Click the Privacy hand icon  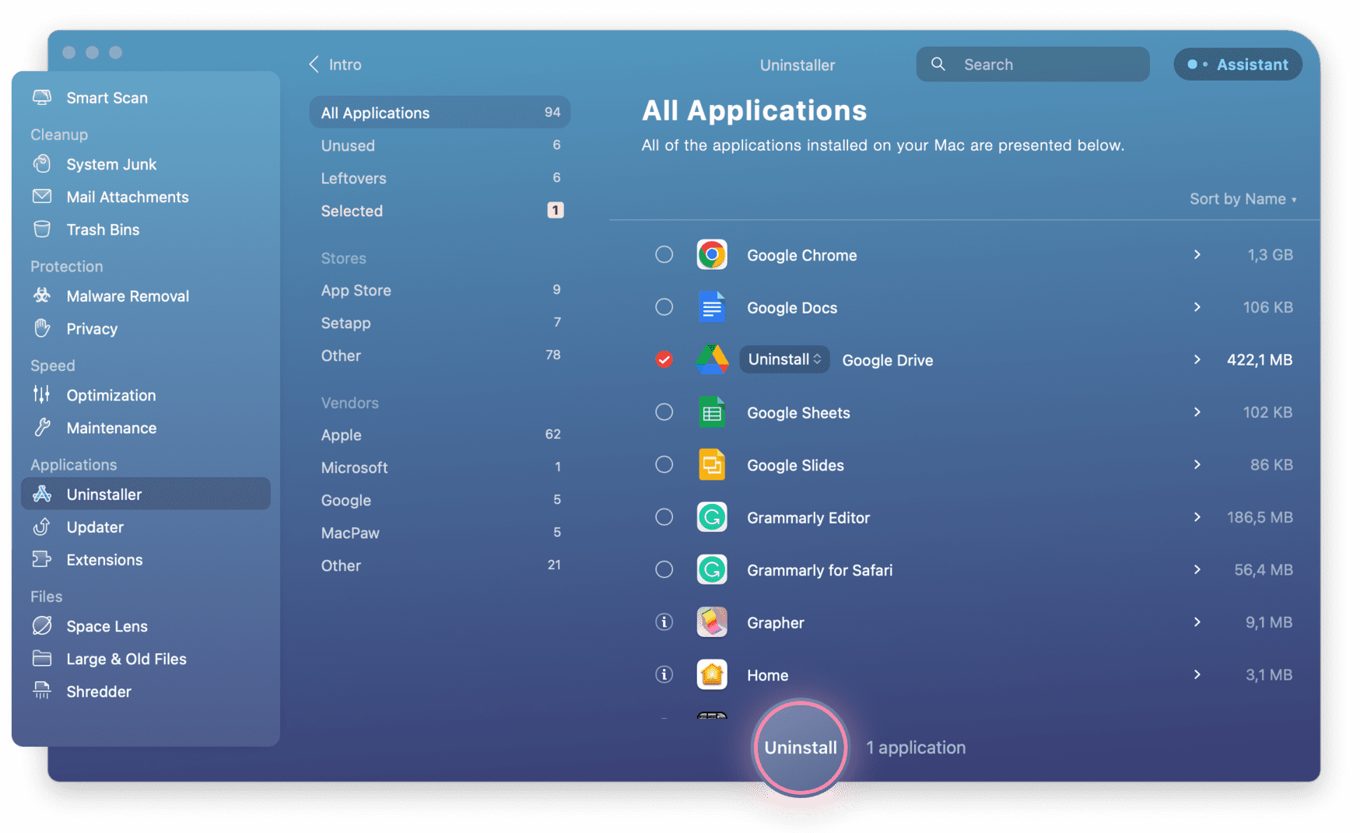click(x=42, y=328)
